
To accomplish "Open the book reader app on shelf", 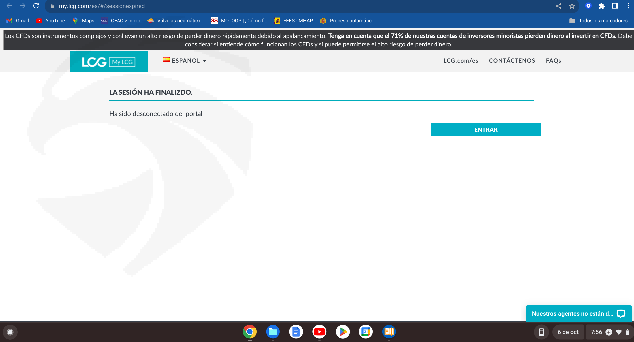I will tap(389, 332).
